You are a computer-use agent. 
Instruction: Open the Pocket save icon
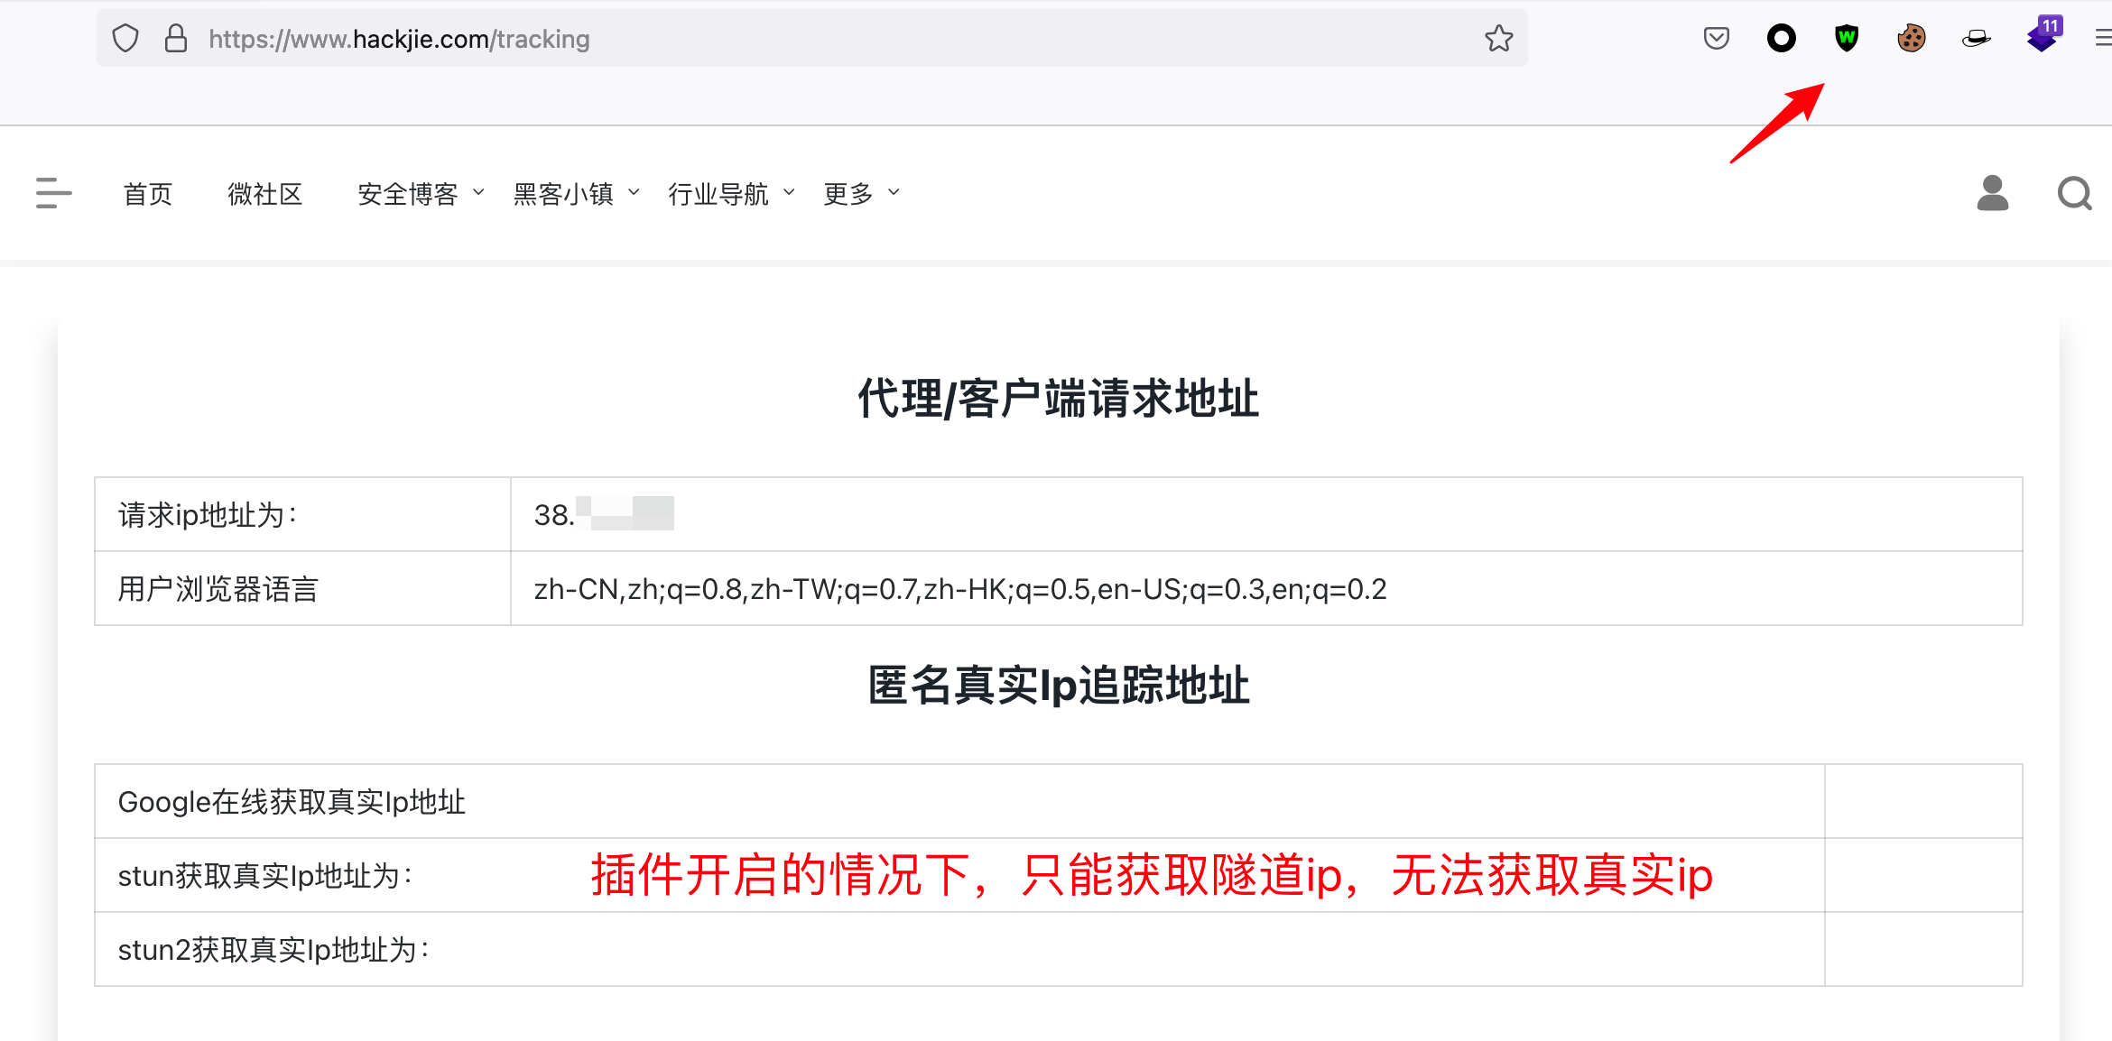click(1716, 39)
